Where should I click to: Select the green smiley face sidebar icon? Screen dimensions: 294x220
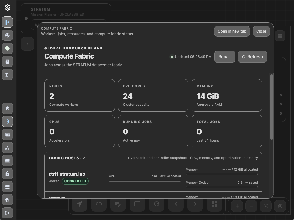click(7, 48)
